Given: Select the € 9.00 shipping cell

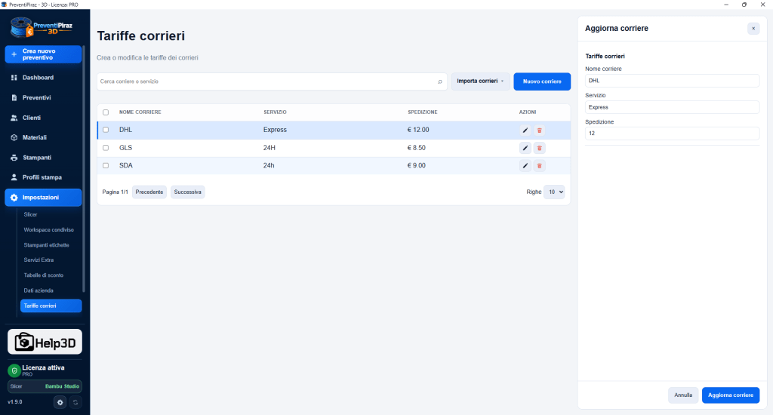Looking at the screenshot, I should (x=417, y=165).
